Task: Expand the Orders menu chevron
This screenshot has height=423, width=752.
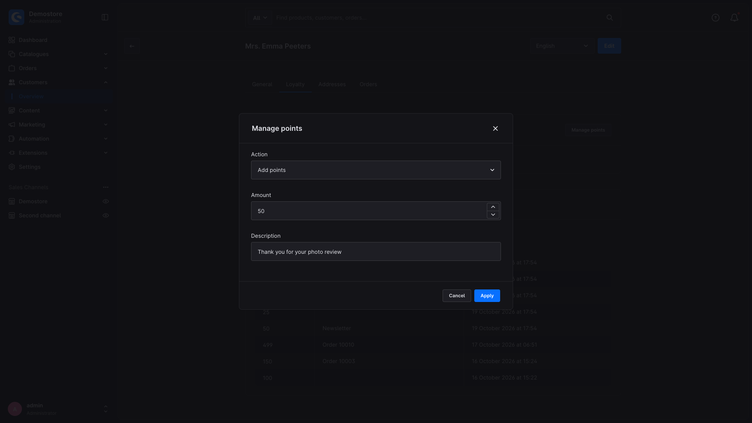Action: pos(106,68)
